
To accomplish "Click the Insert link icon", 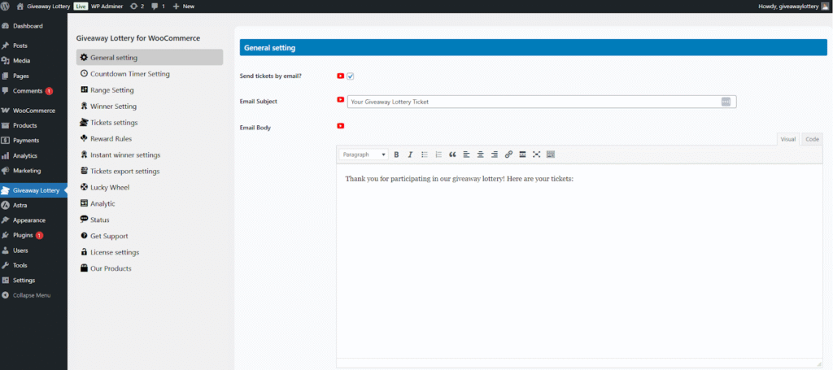I will click(x=508, y=155).
